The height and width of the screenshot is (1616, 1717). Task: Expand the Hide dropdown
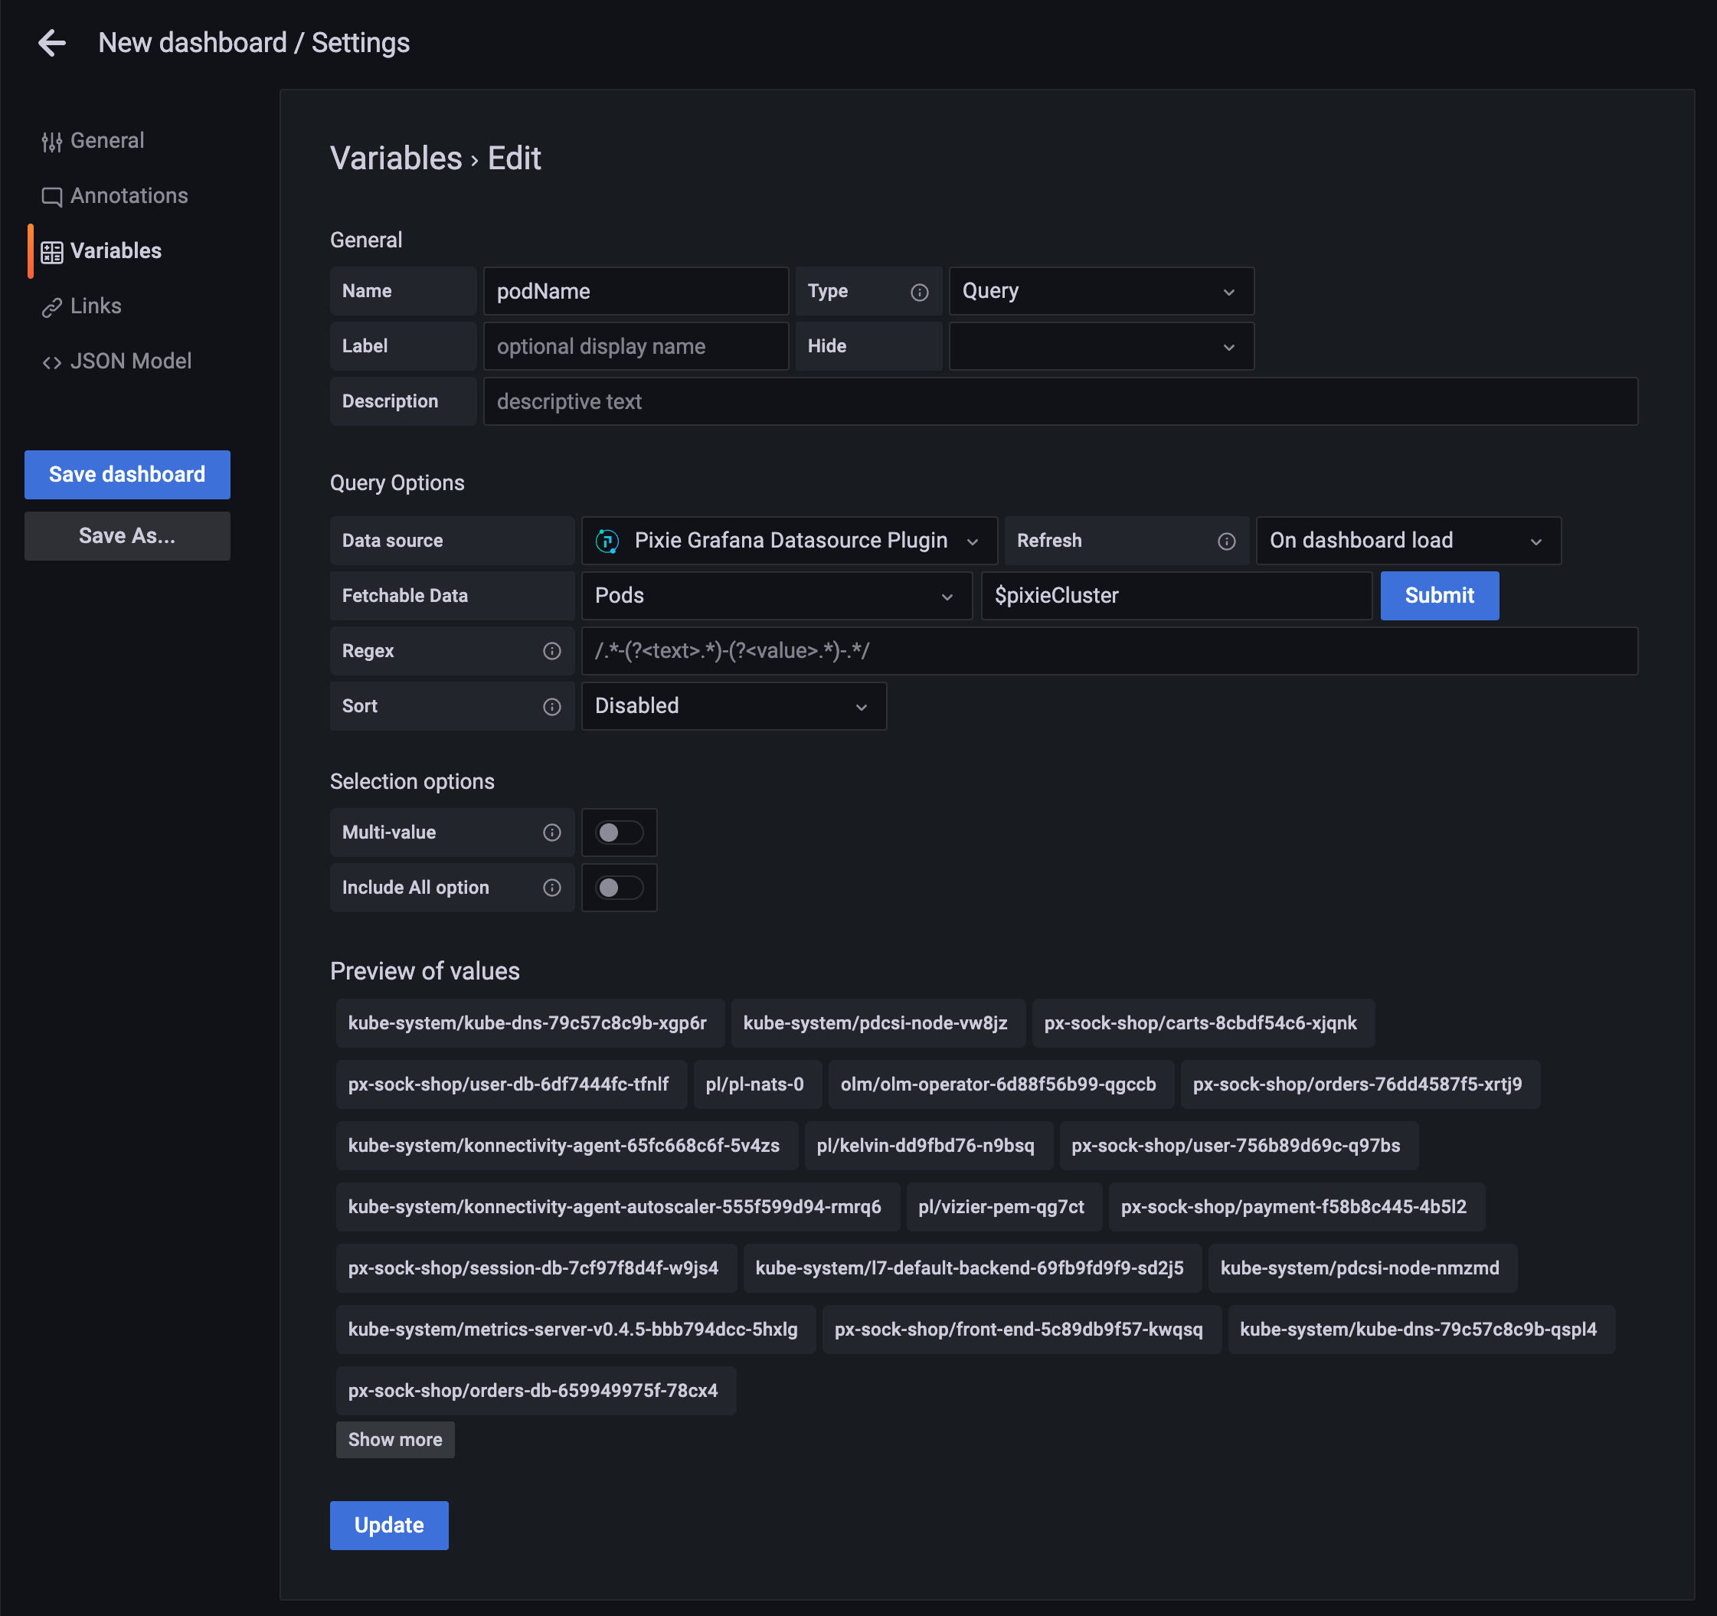pyautogui.click(x=1101, y=347)
